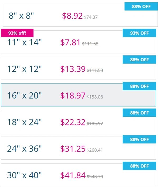Image resolution: width=158 pixels, height=187 pixels.
Task: Click the 88% OFF tag on 8" x 8"
Action: [x=141, y=7]
